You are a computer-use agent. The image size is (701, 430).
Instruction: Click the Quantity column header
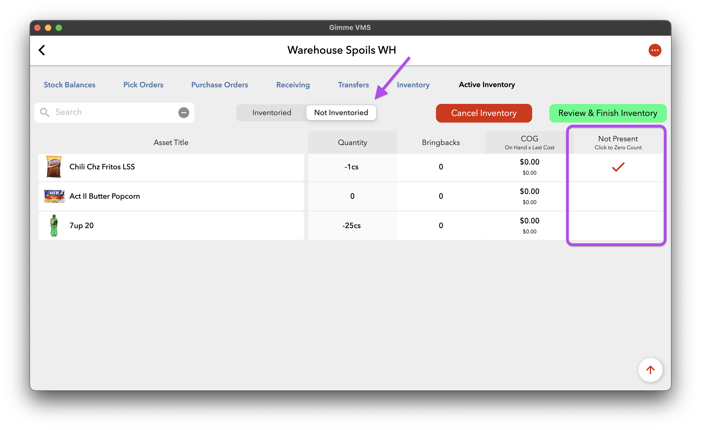[x=352, y=142]
